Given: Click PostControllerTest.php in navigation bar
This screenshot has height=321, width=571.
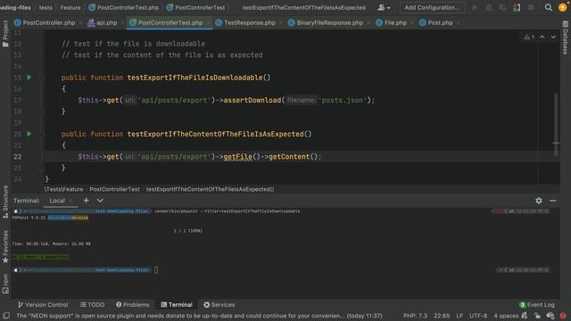Looking at the screenshot, I should click(x=123, y=7).
